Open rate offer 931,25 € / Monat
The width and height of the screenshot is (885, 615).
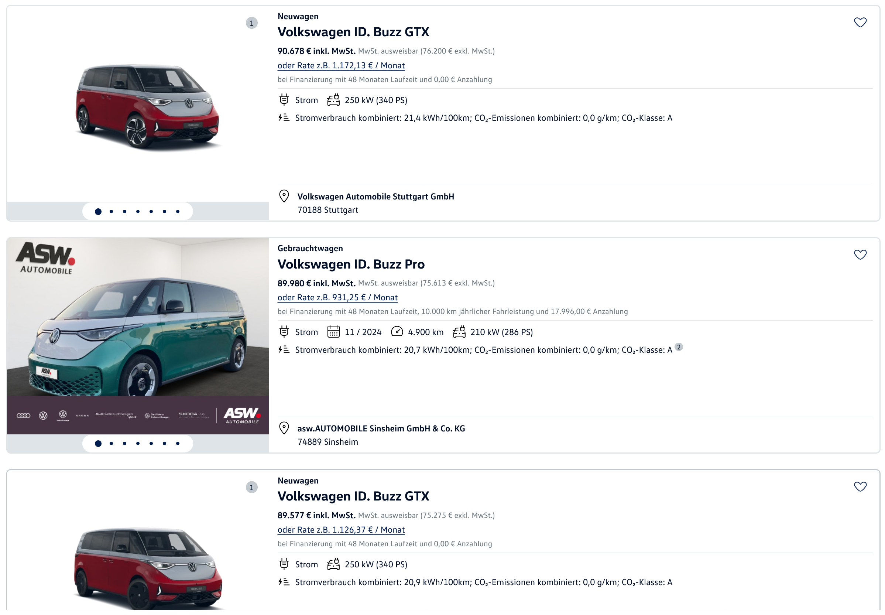click(337, 297)
